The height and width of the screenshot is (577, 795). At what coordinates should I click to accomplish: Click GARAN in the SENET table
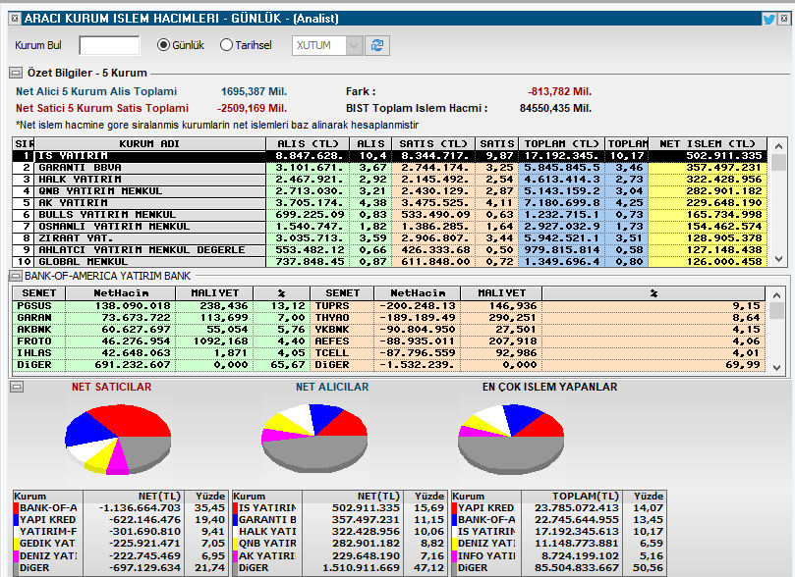coord(34,318)
